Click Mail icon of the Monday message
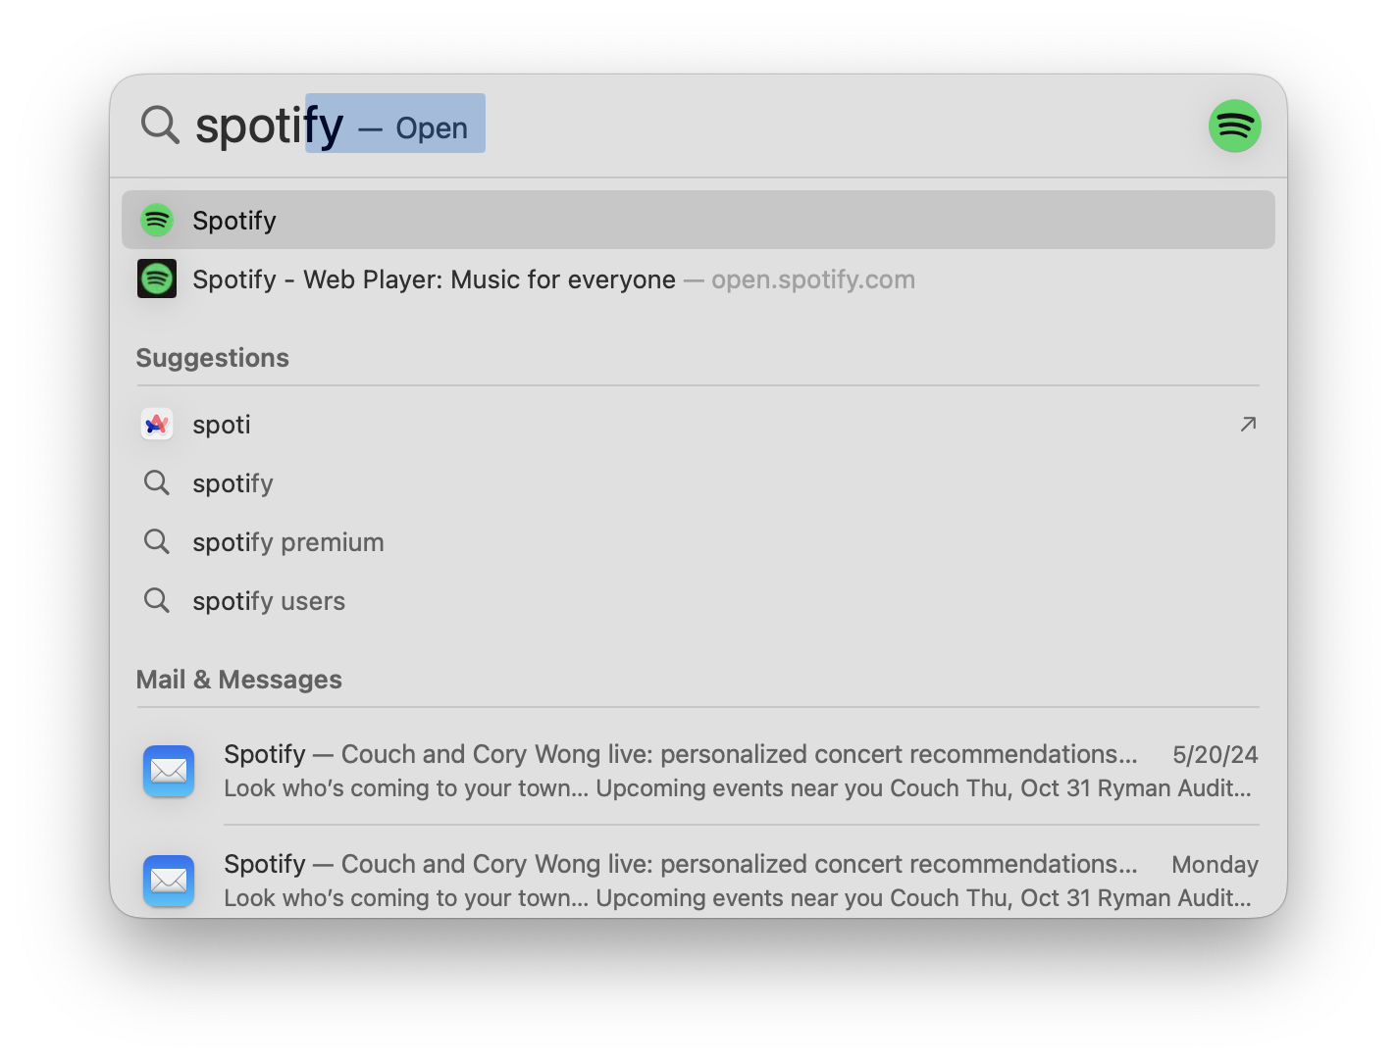Screen dimensions: 1397x1063 tap(169, 881)
